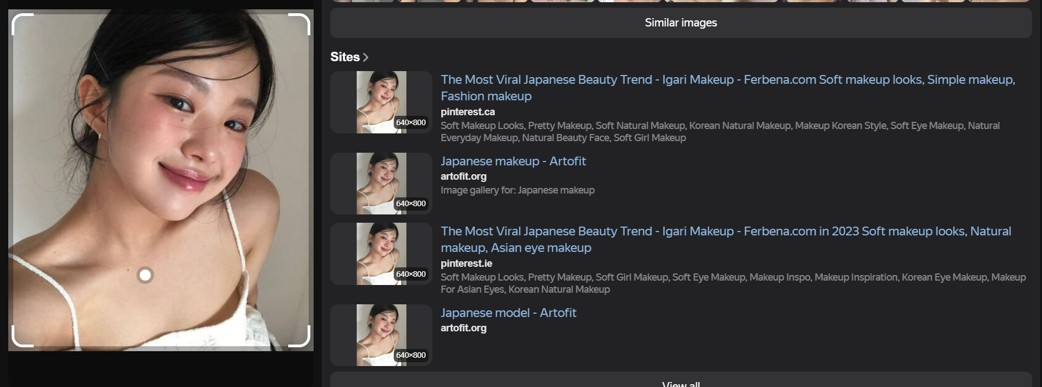
Task: Visit the pinterest.ie domain link
Action: 466,264
